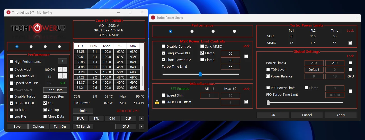This screenshot has width=365, height=140.
Task: Check Disable Controls in MSR Power Limit Controls
Action: pos(164,46)
